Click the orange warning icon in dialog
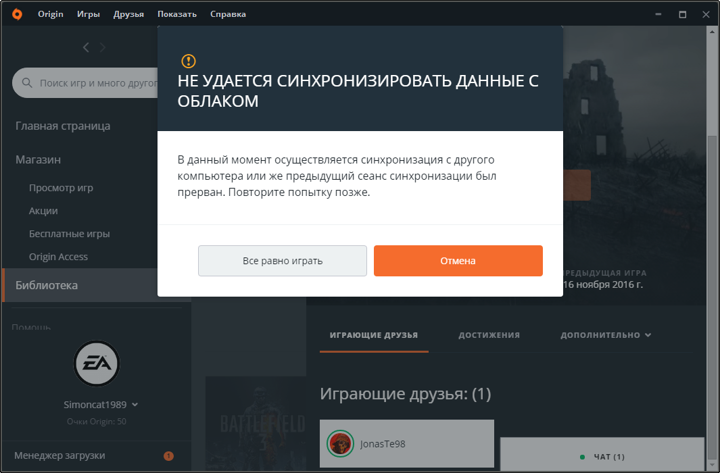 click(x=189, y=61)
